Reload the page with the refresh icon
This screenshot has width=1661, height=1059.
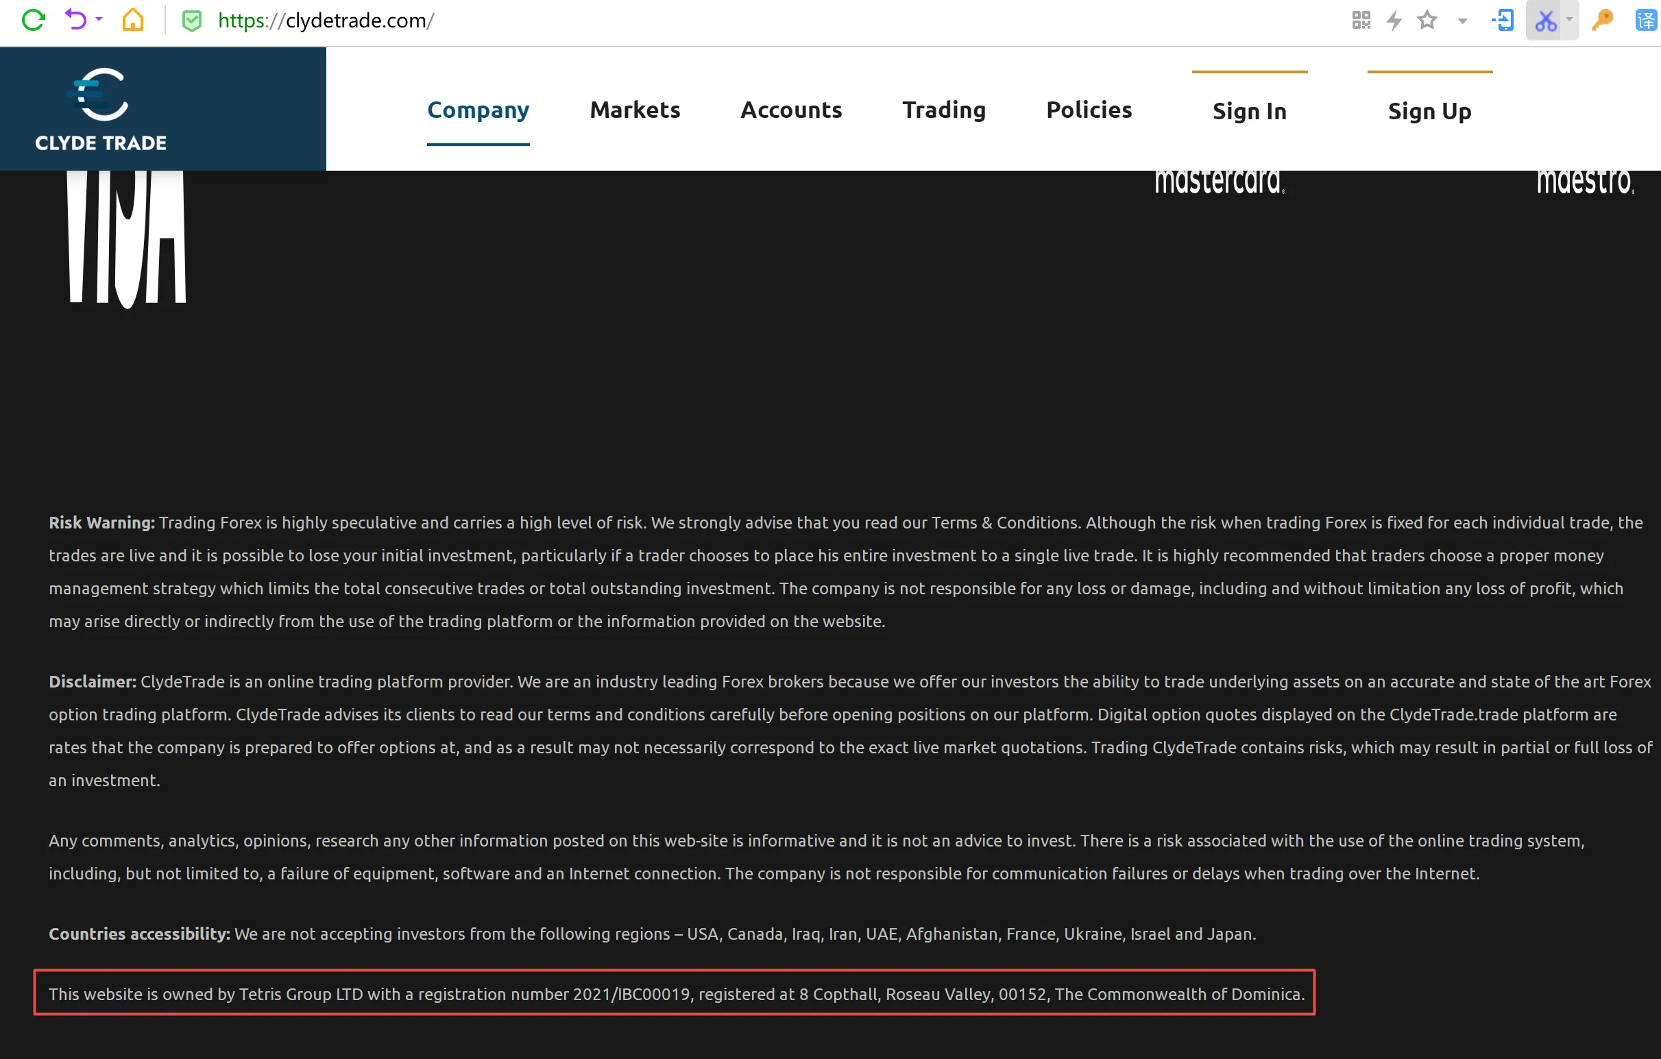tap(33, 20)
